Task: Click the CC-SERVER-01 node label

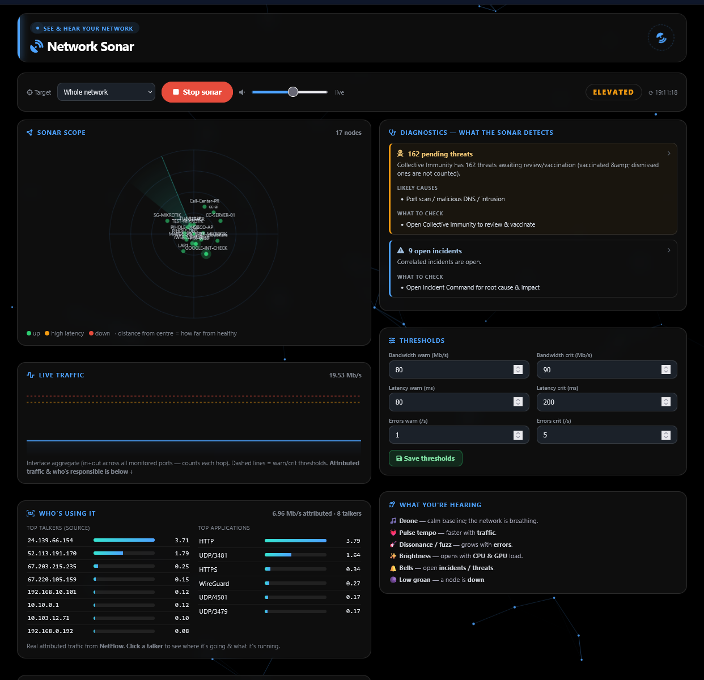Action: 220,215
